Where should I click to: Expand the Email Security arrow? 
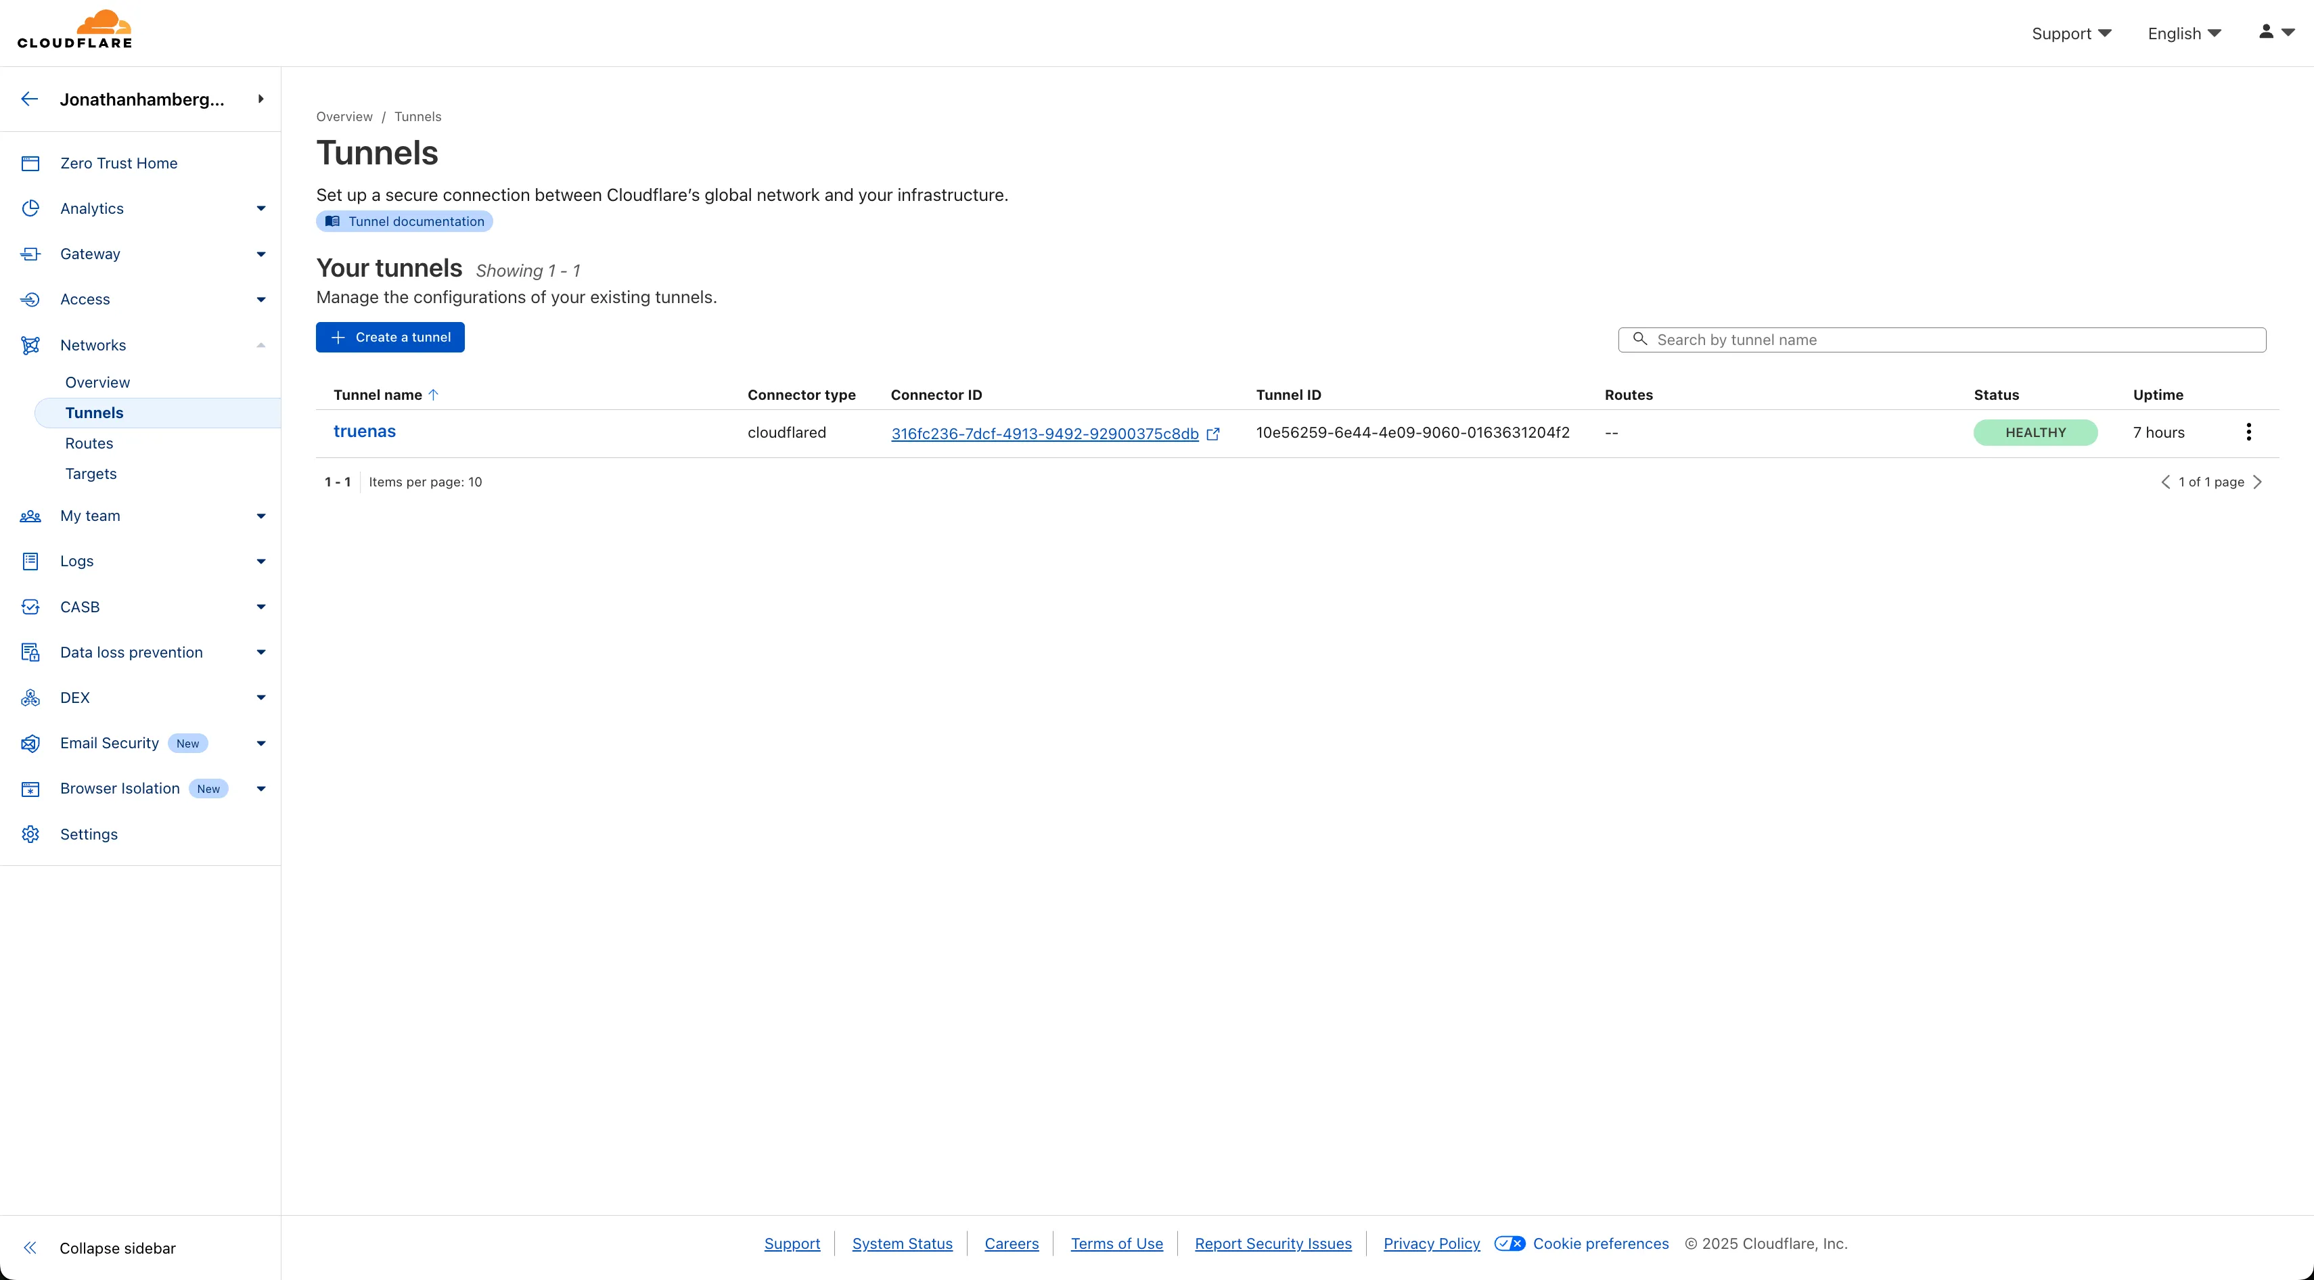coord(260,744)
